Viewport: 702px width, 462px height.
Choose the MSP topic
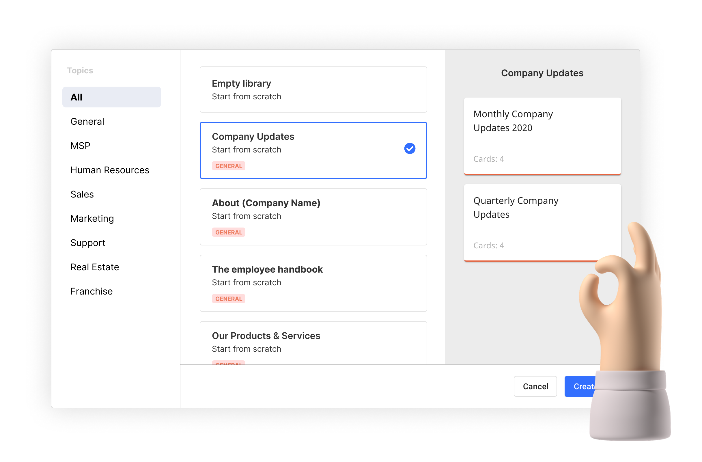coord(80,146)
